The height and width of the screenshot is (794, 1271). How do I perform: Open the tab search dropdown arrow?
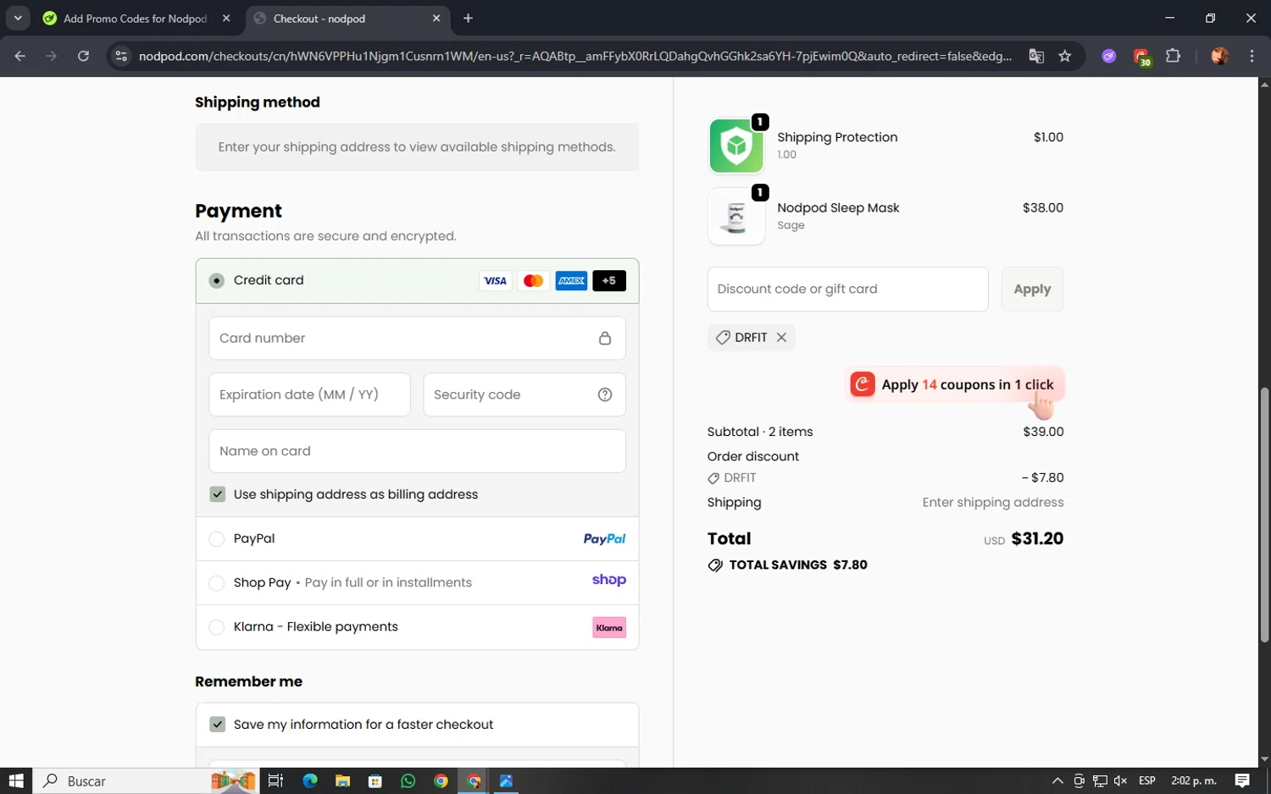pyautogui.click(x=18, y=18)
